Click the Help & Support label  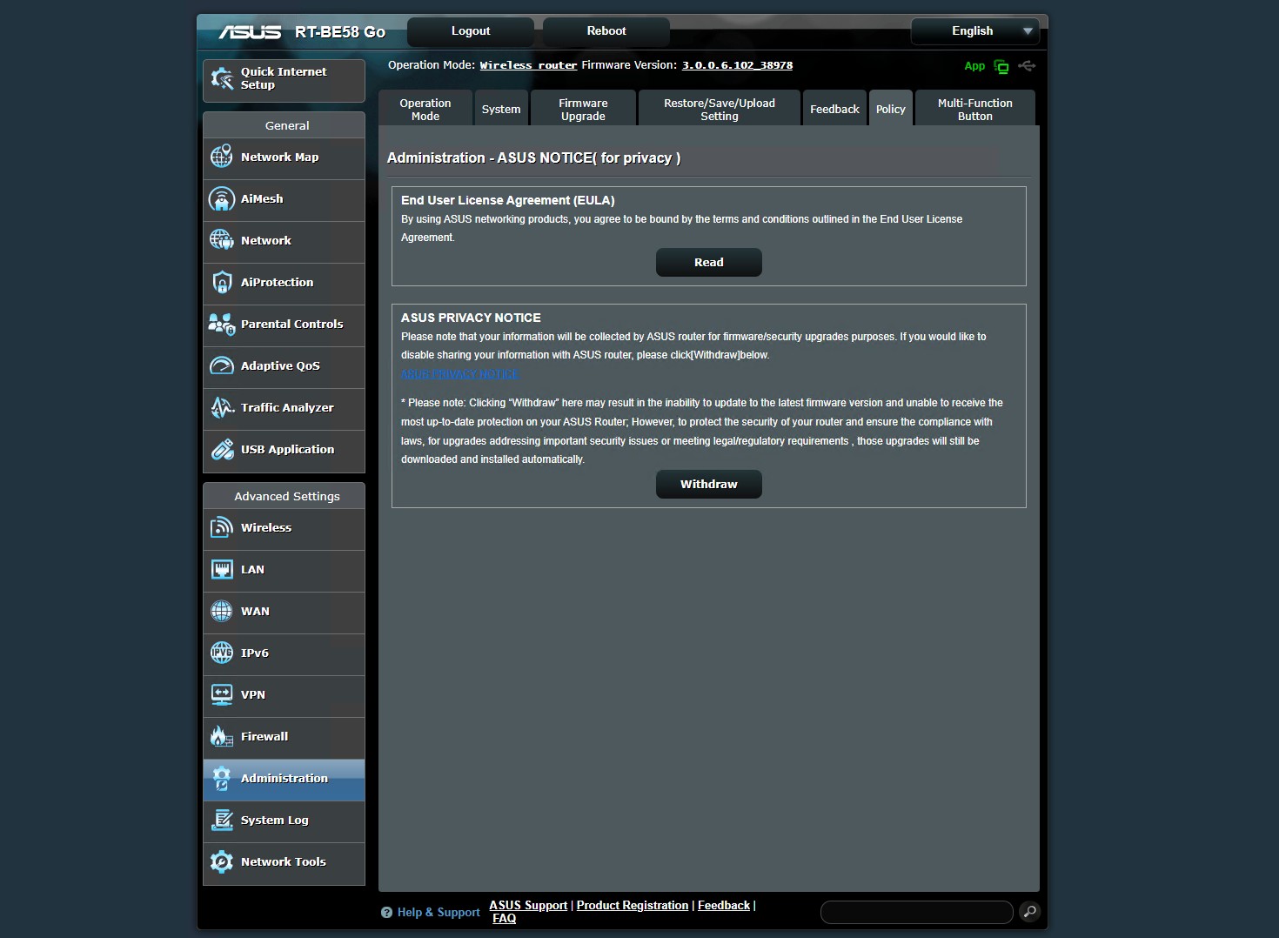pos(439,913)
